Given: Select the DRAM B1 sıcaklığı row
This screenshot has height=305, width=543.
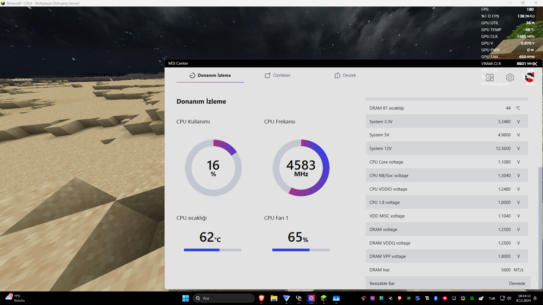Looking at the screenshot, I should 447,108.
